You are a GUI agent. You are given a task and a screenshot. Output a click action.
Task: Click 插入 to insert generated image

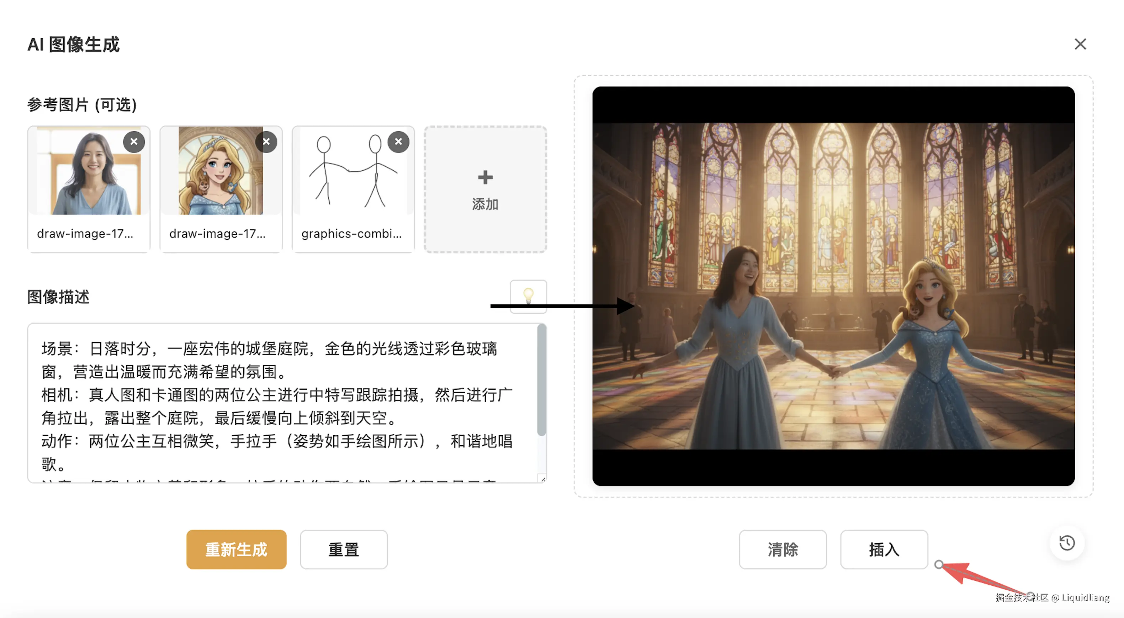click(884, 549)
